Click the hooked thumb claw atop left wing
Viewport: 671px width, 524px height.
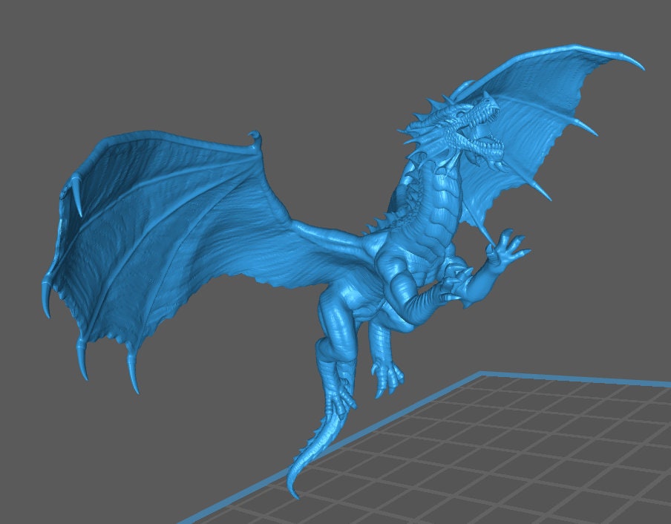[256, 138]
